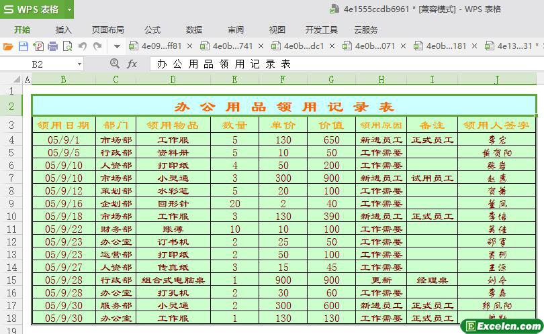Close the 4e09...ff81 document tab

tap(189, 46)
